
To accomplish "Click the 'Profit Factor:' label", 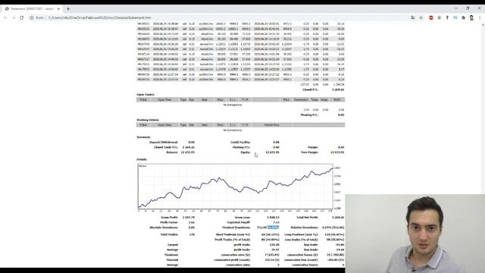I will 169,222.
